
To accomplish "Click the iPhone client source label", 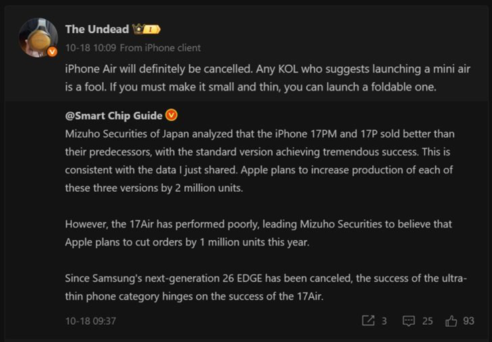I will tap(160, 48).
